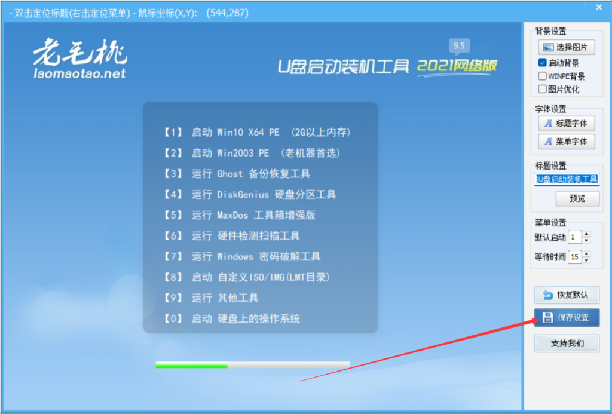Select menu entry 【8】 启动 自定义ISO/IMG

click(x=247, y=277)
